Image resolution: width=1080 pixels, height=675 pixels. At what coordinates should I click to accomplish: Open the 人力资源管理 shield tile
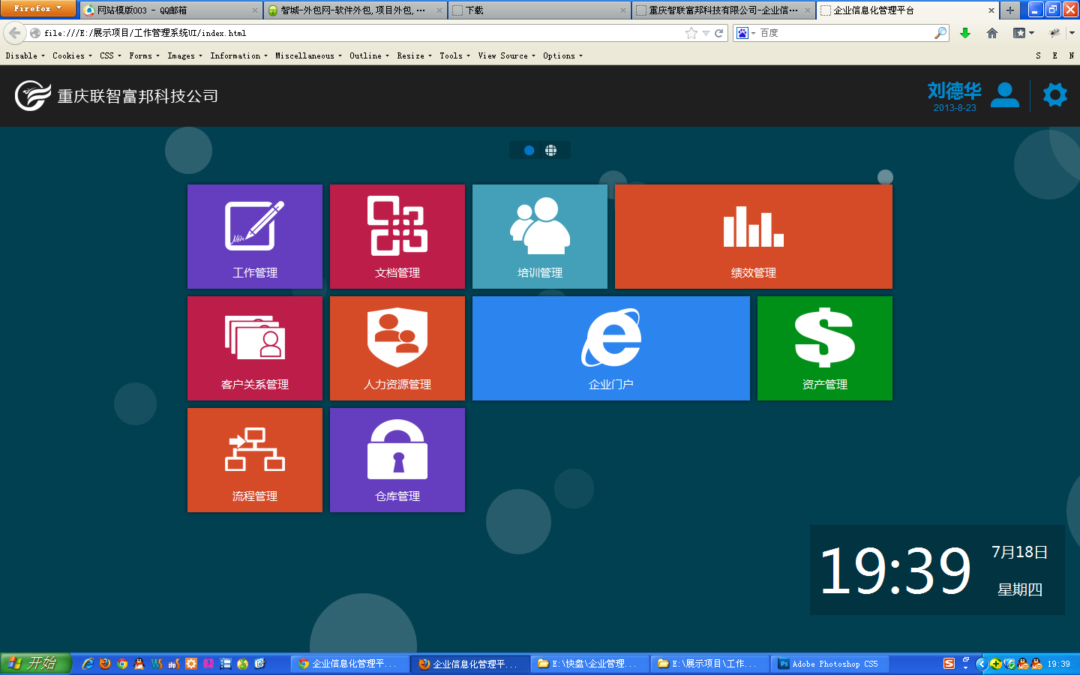(x=397, y=348)
